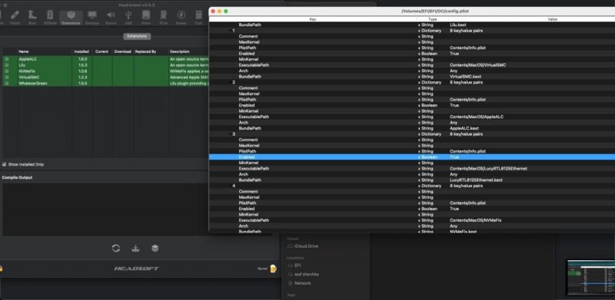The image size is (615, 300).
Task: Select the Extensions toolbar icon in Hackintool
Action: 71,18
